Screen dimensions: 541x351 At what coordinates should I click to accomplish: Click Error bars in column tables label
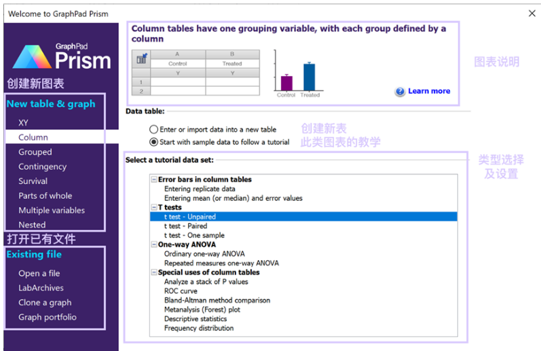(205, 179)
